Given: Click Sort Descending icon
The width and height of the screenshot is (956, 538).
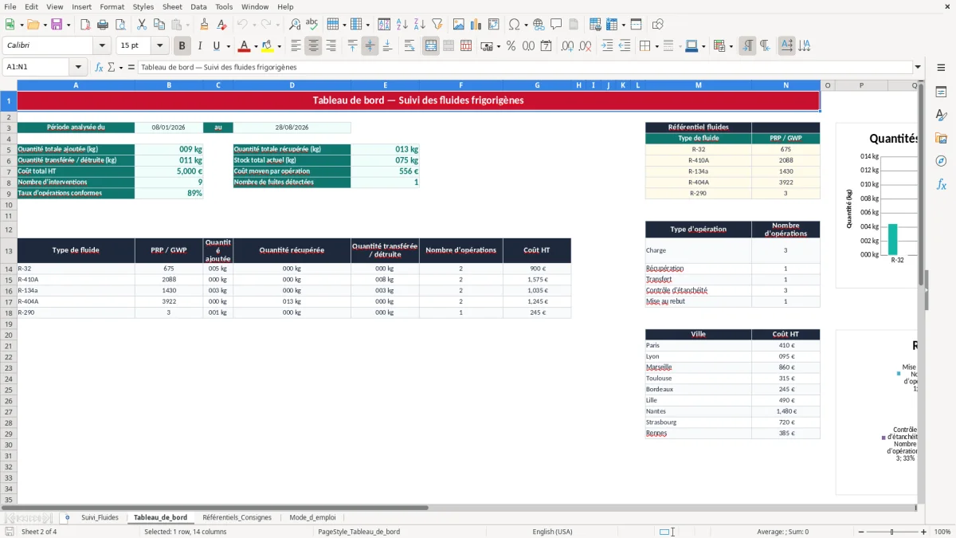Looking at the screenshot, I should 419,25.
